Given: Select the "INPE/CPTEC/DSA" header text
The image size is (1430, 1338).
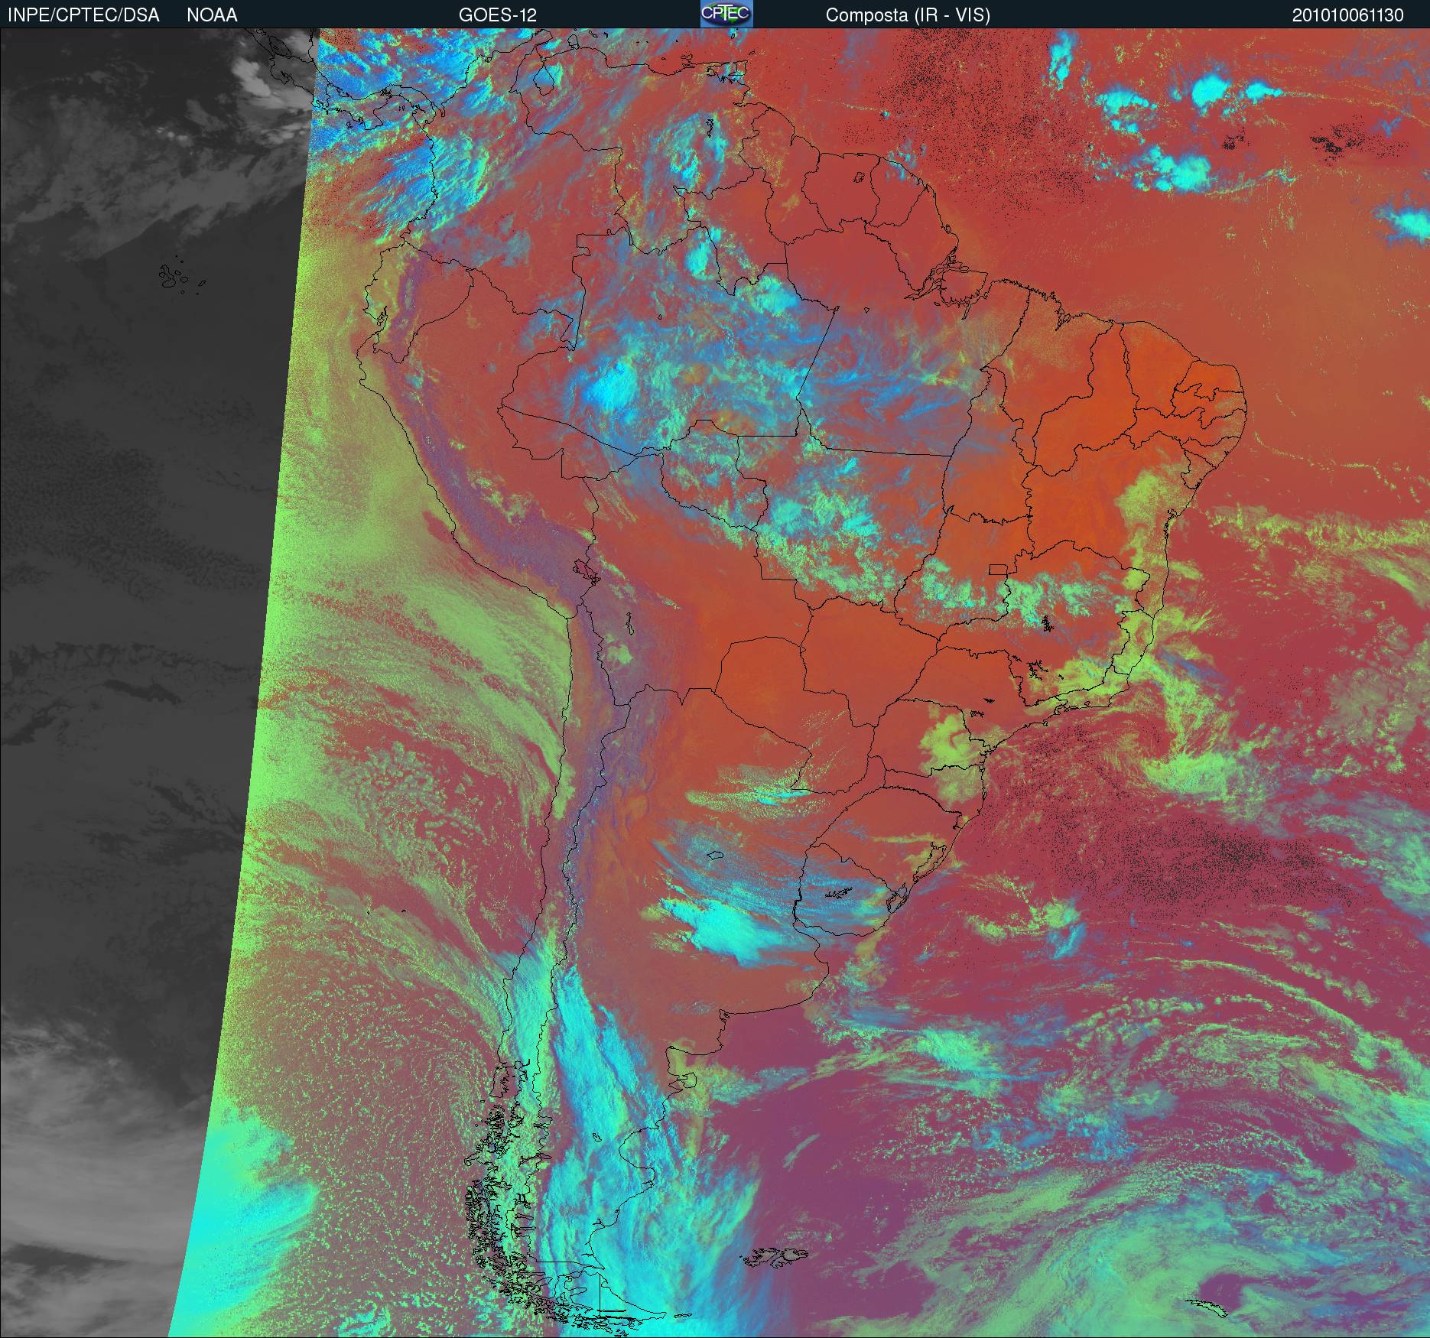Looking at the screenshot, I should (x=83, y=15).
